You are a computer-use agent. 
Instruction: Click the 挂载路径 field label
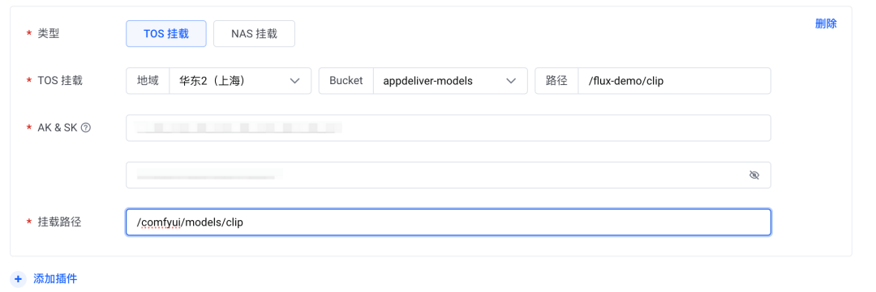click(60, 222)
